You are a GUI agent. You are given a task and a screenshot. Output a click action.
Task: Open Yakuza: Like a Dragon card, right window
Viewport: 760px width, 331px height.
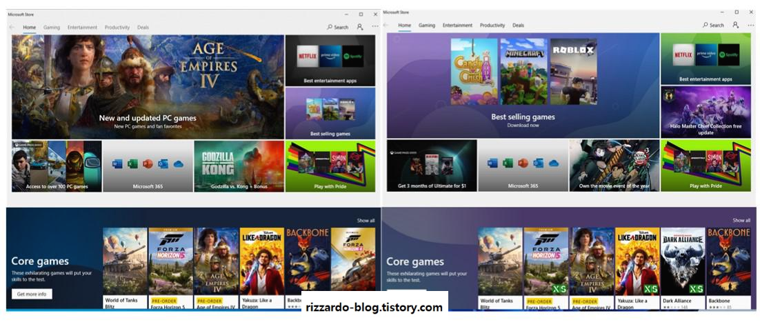pyautogui.click(x=637, y=269)
